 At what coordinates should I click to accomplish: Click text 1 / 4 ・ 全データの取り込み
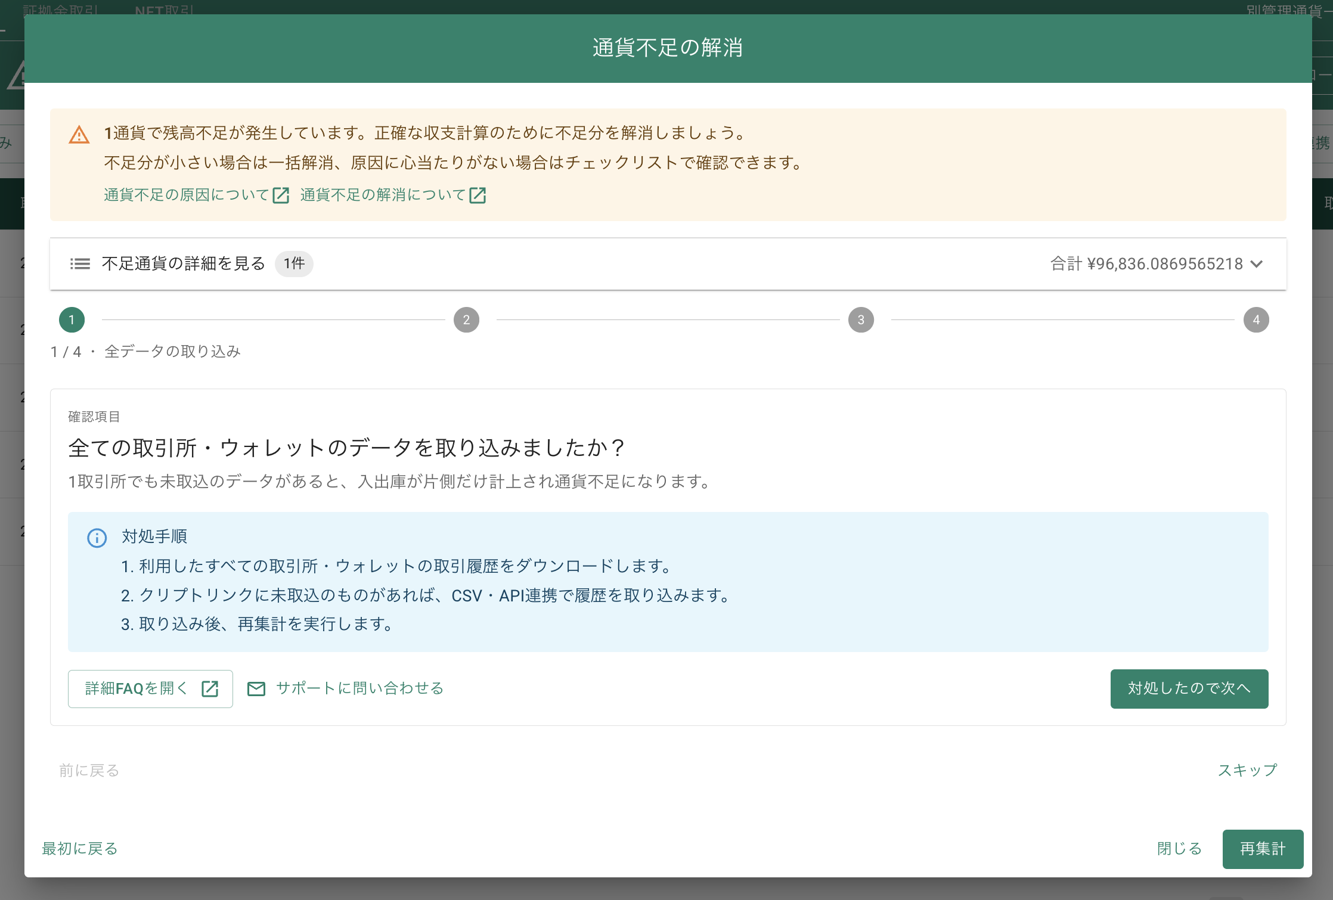coord(146,352)
